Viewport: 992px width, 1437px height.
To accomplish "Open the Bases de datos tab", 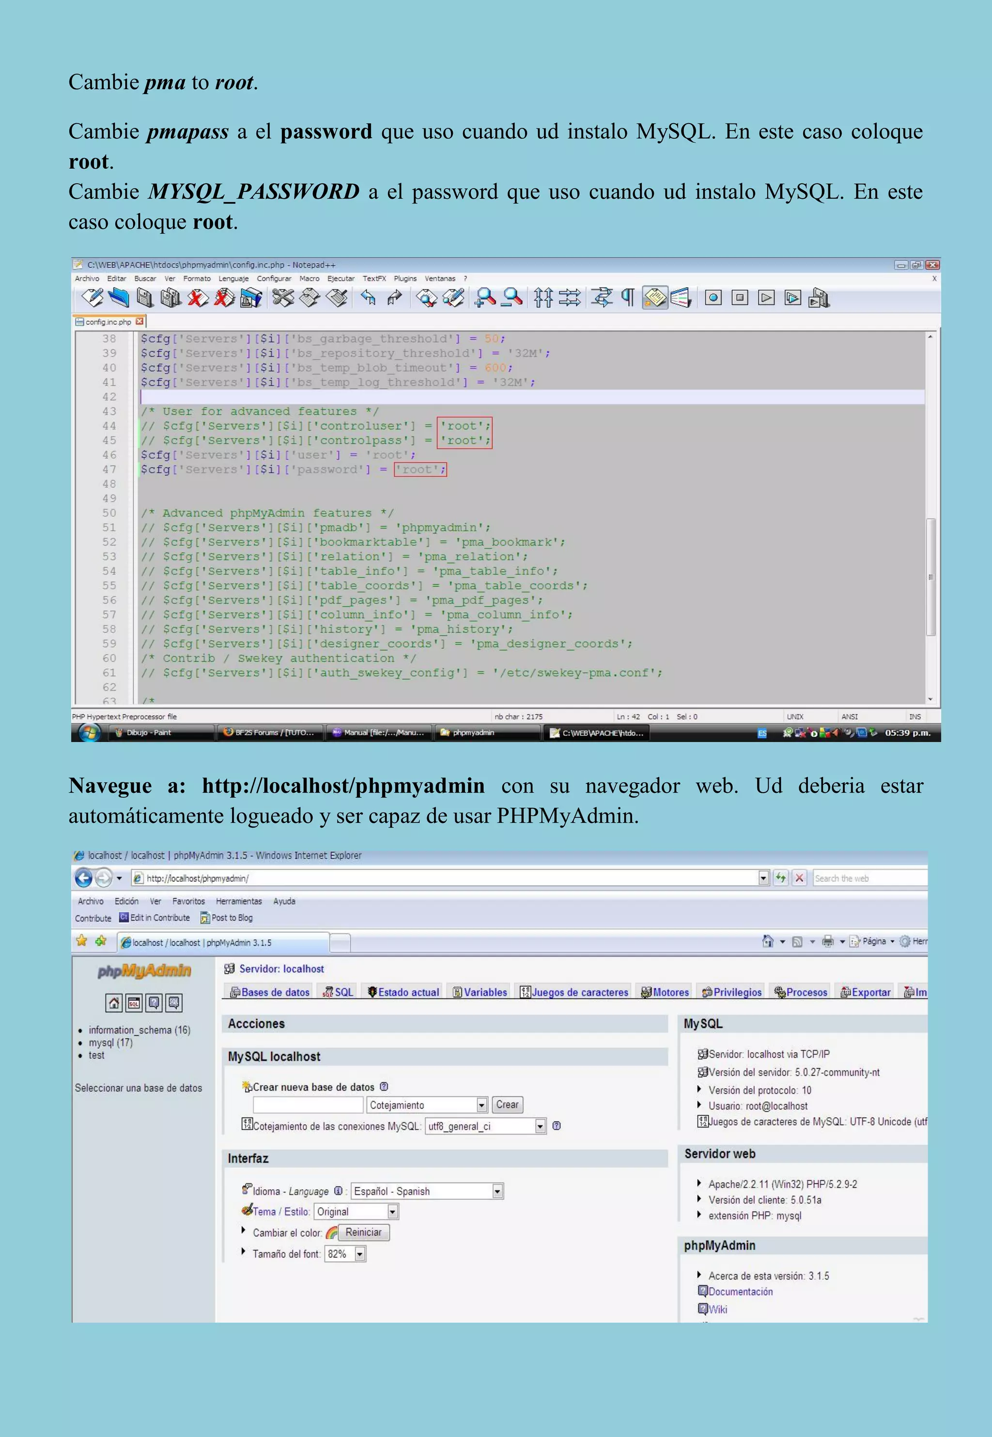I will click(x=270, y=993).
